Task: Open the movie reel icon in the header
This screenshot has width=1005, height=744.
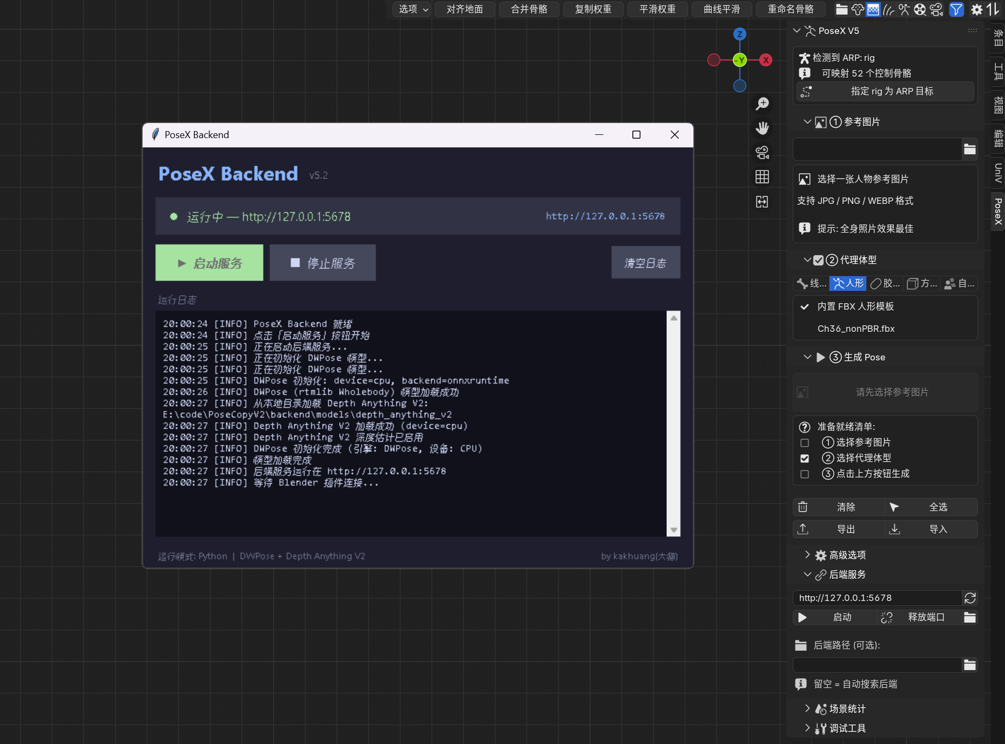Action: pos(919,9)
